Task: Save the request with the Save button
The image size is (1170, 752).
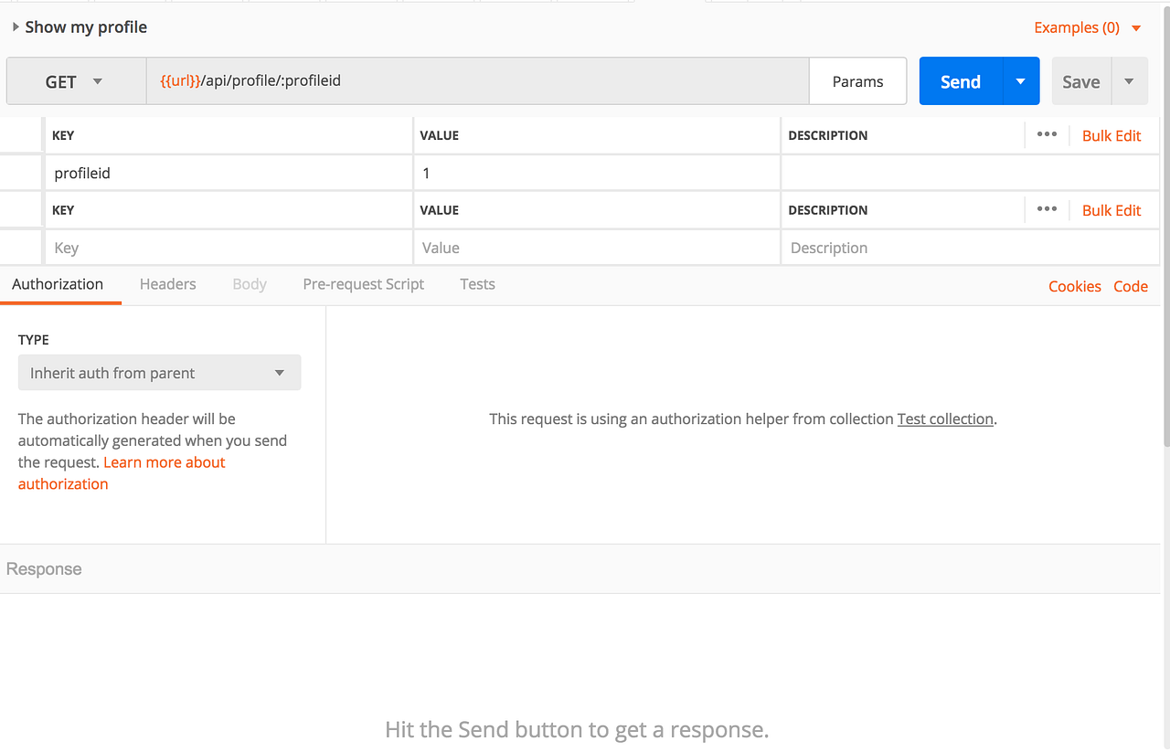Action: [x=1080, y=80]
